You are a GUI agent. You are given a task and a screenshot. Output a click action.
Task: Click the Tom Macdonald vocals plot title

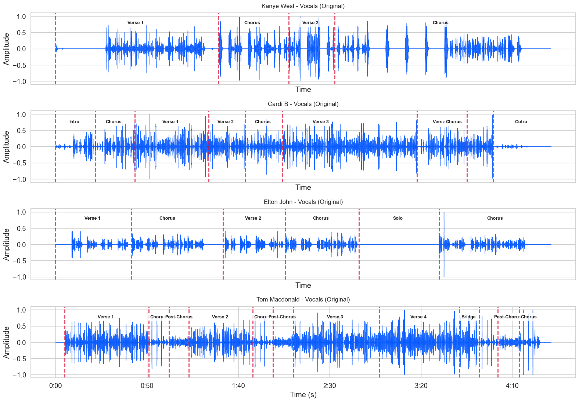coord(303,300)
